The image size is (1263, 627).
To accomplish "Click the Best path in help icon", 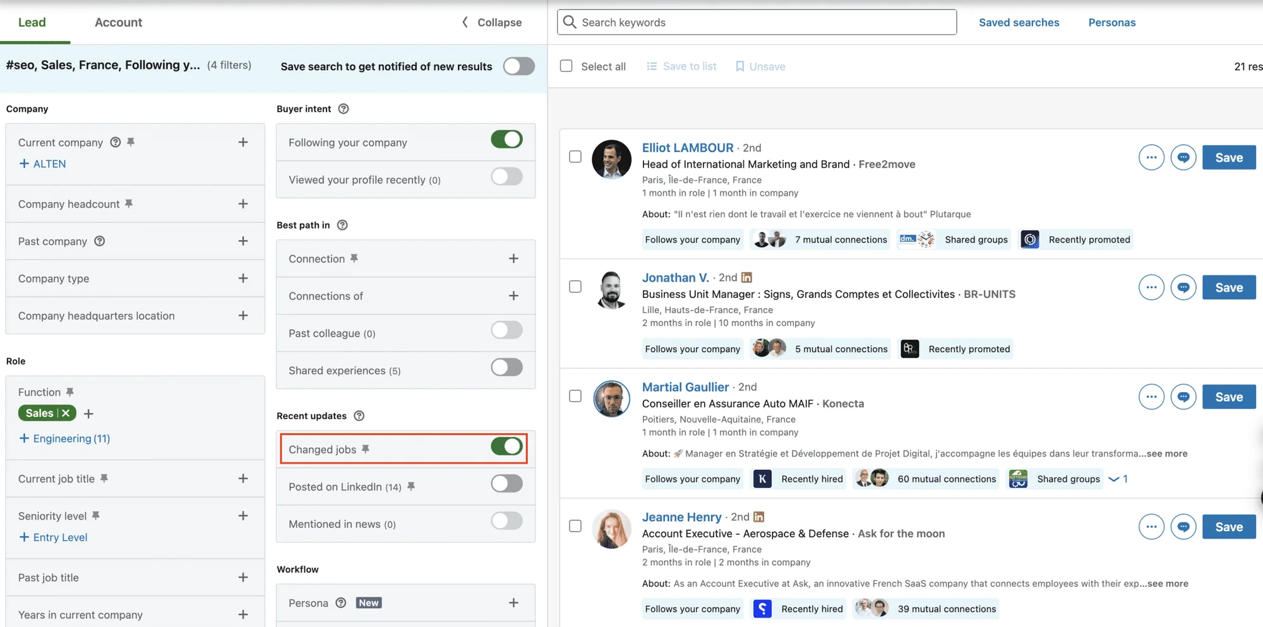I will [x=342, y=225].
